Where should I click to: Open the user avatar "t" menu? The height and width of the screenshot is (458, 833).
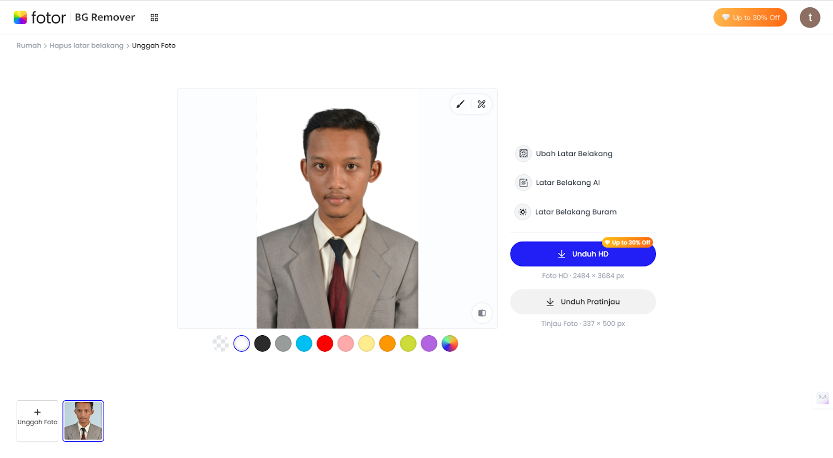click(810, 17)
